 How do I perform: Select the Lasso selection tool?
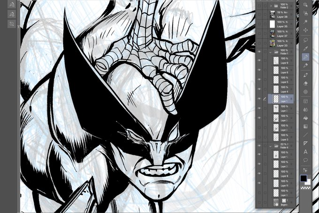coord(305,40)
